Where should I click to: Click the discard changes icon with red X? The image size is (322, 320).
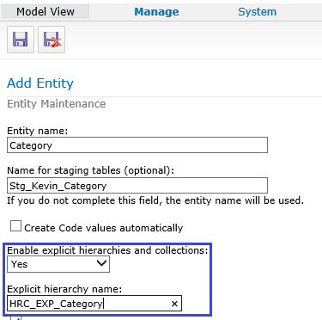click(x=52, y=40)
